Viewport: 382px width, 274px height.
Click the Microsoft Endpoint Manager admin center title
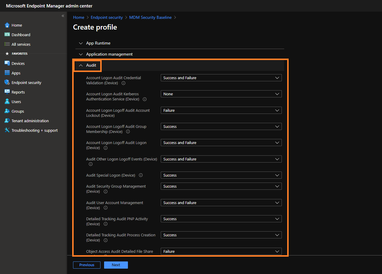pyautogui.click(x=49, y=6)
